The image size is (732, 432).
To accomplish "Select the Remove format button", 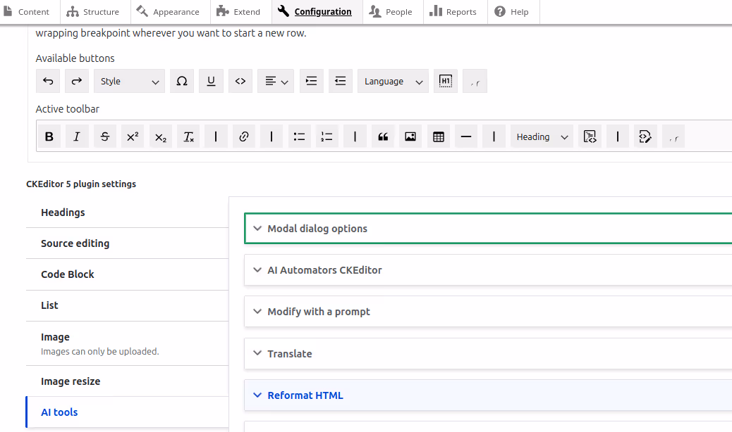I will pos(188,136).
